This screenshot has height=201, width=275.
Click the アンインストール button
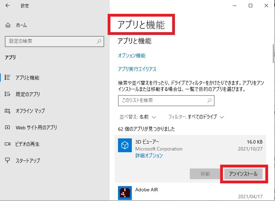[x=243, y=174]
